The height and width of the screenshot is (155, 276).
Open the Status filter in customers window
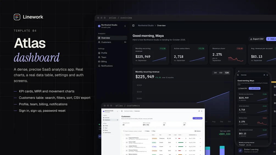(147, 131)
